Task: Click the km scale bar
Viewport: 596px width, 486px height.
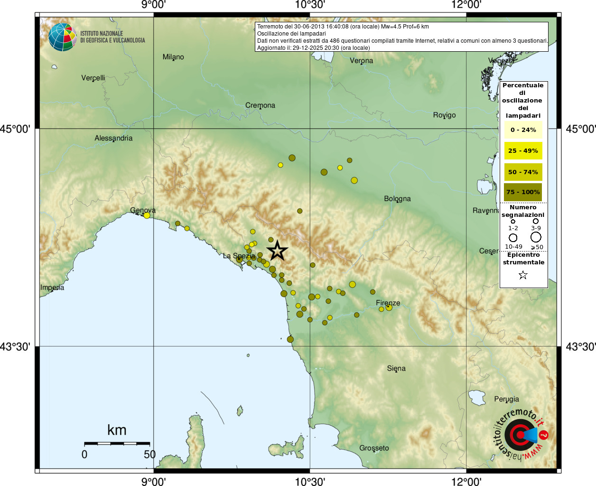Action: coord(117,443)
